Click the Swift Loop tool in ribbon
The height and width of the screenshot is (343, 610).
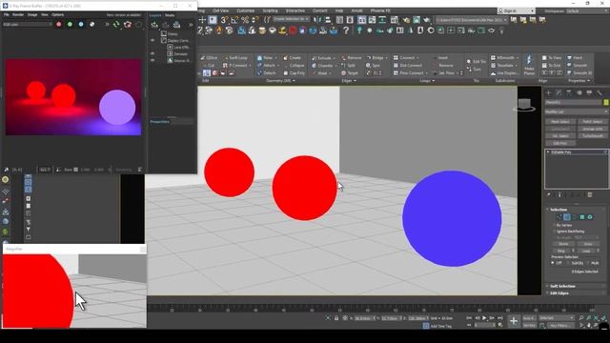coord(235,58)
